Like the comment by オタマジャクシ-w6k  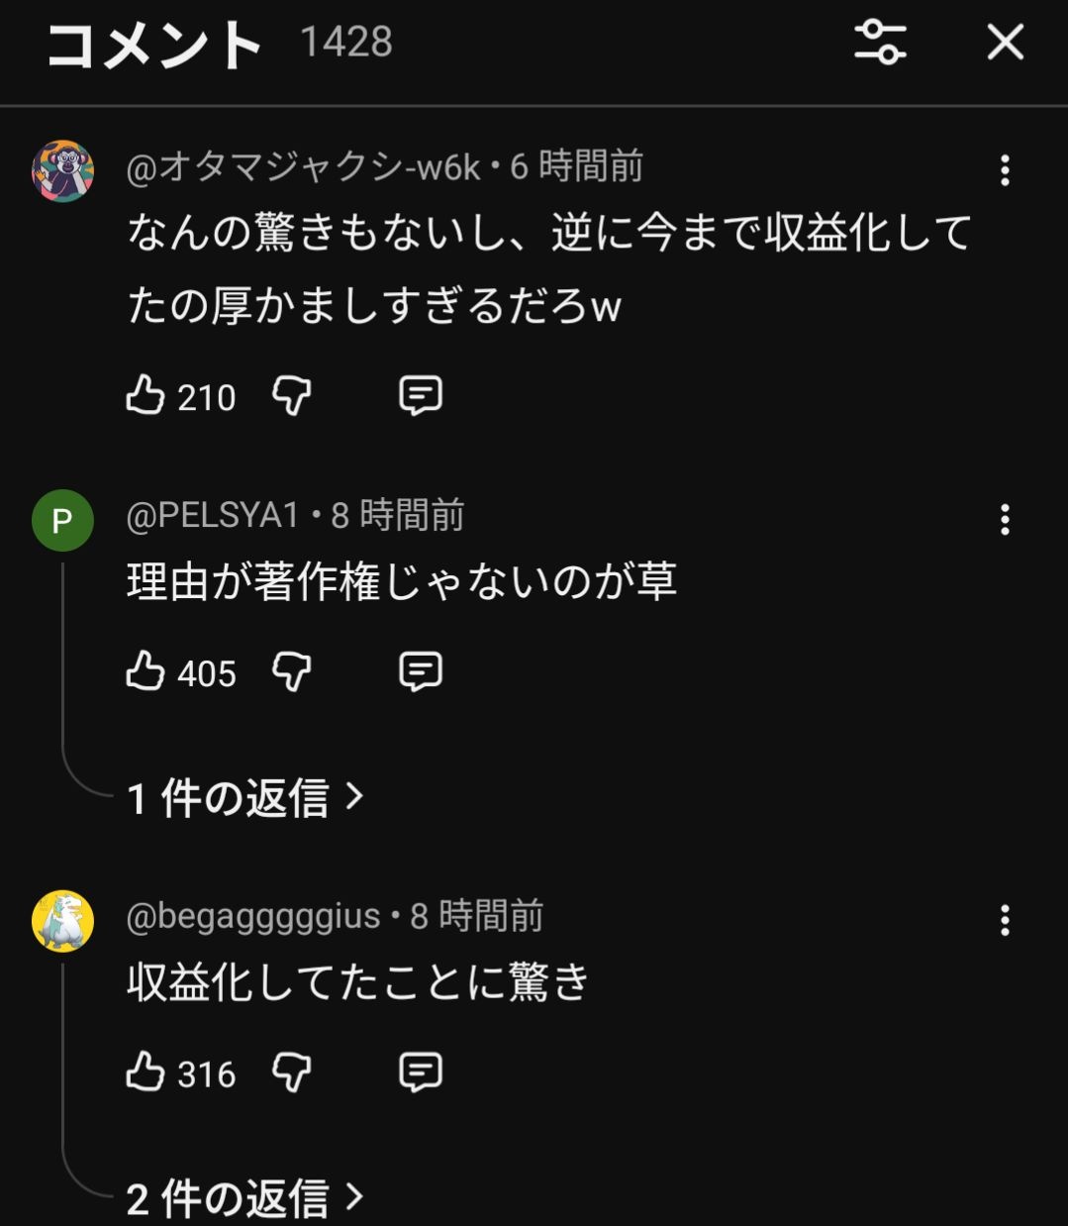(146, 395)
